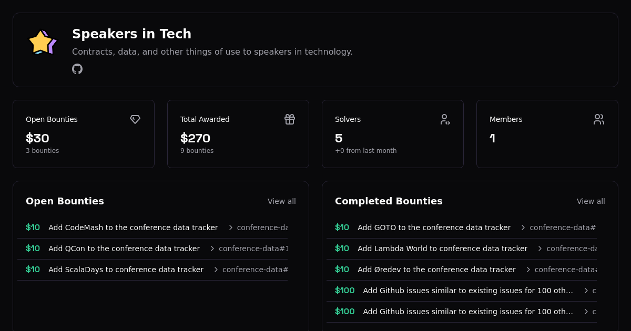Click the $100 amount on completed Github issues bounty
The image size is (631, 331).
pyautogui.click(x=344, y=290)
